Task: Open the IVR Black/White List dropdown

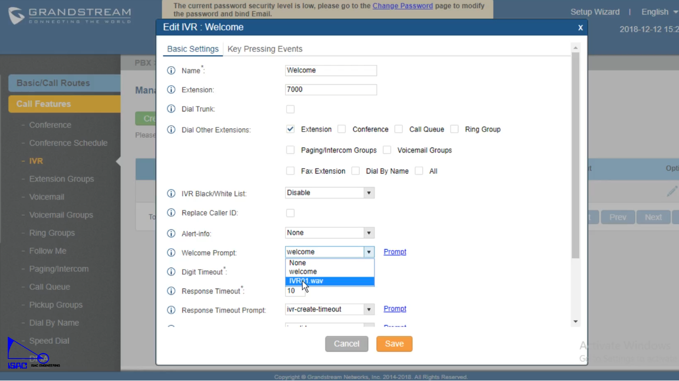Action: click(329, 193)
